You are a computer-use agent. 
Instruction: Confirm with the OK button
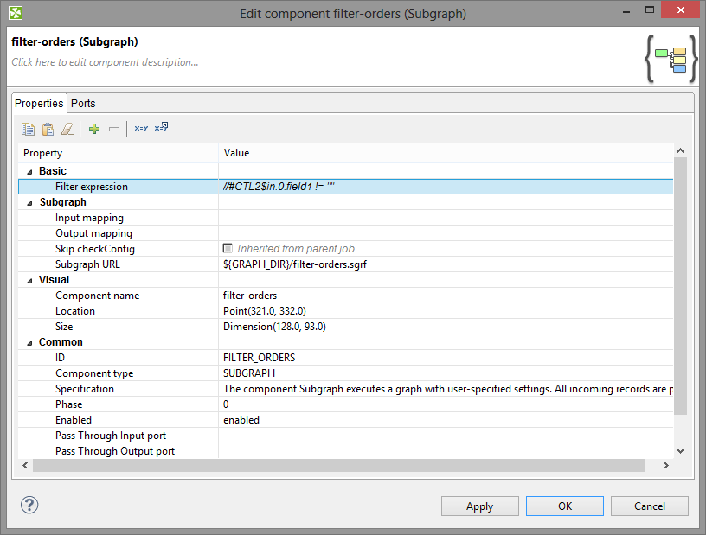click(x=565, y=506)
